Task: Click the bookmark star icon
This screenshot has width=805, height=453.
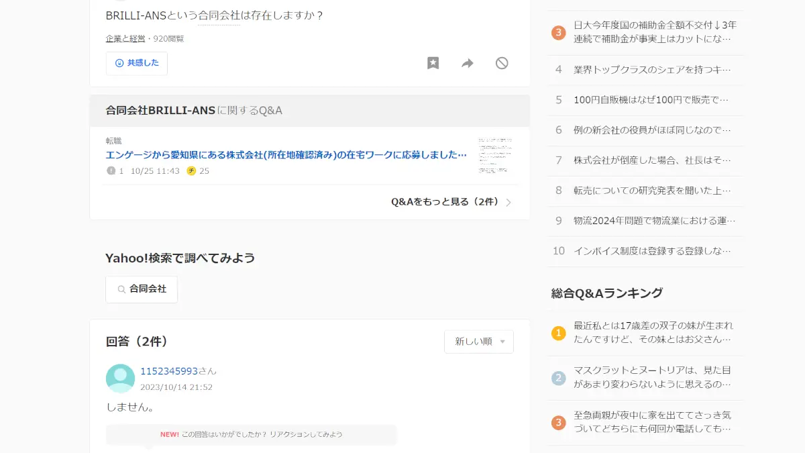Action: 433,63
